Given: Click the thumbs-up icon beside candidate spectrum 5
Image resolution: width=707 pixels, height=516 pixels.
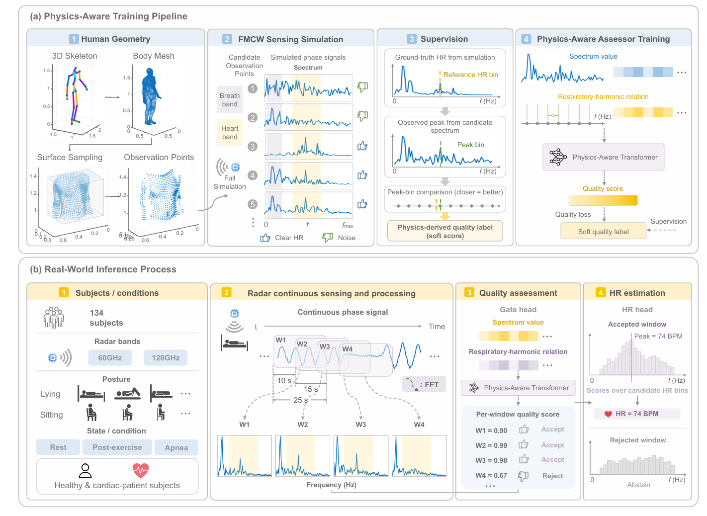Looking at the screenshot, I should coord(362,204).
